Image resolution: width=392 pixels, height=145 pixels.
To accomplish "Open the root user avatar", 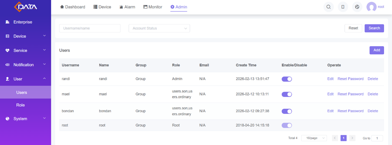I will click(371, 7).
